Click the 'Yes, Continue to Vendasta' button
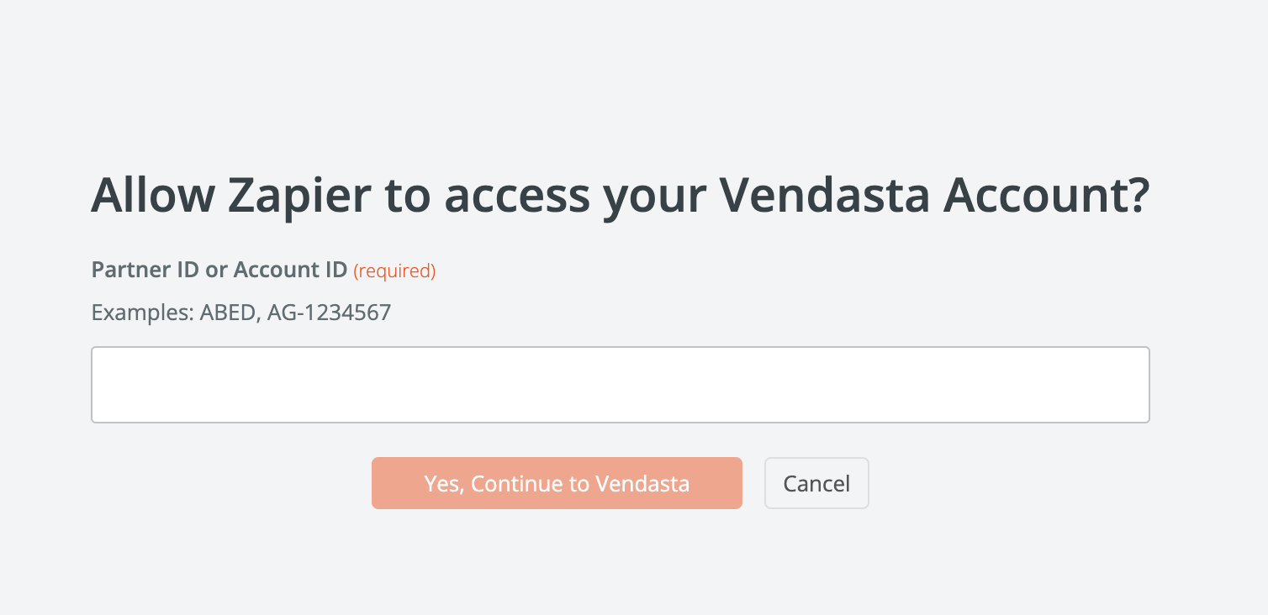Image resolution: width=1268 pixels, height=615 pixels. click(x=557, y=483)
